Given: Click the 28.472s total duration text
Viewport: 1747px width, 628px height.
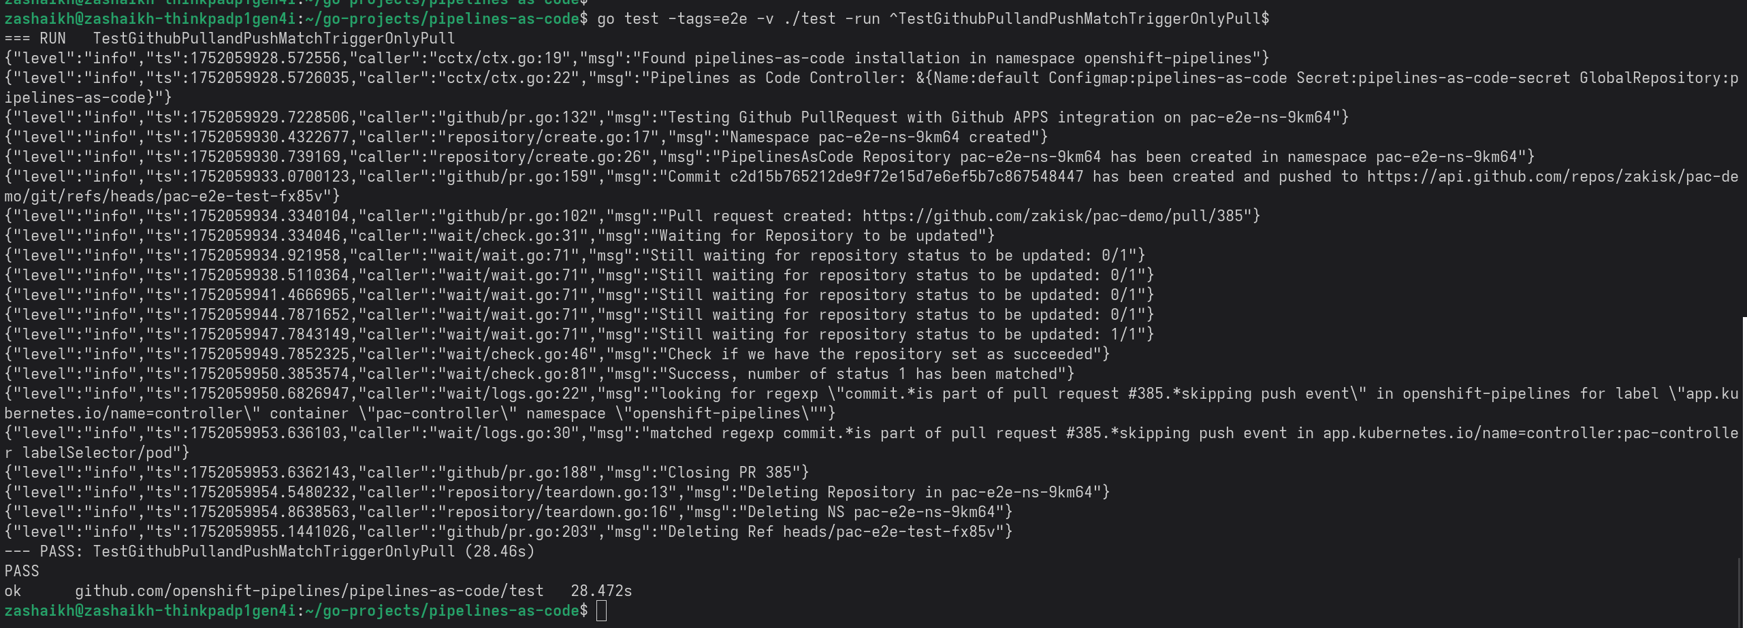Looking at the screenshot, I should (601, 591).
